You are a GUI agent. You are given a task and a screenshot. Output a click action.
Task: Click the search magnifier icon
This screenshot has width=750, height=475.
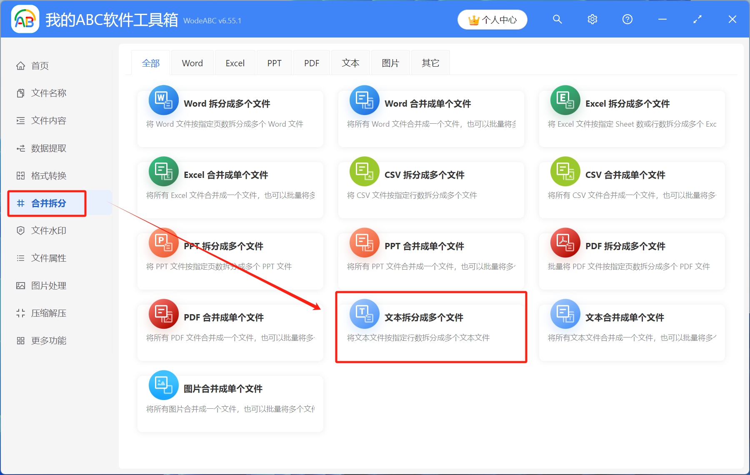coord(557,19)
